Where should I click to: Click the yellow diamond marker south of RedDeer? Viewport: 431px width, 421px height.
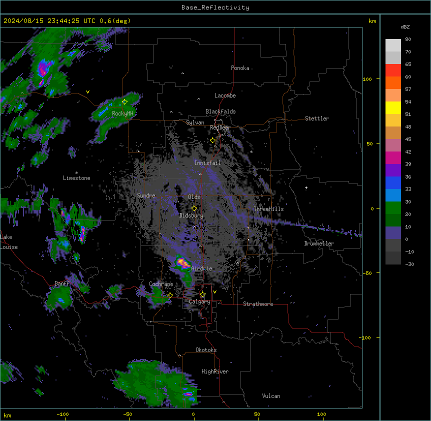(213, 140)
